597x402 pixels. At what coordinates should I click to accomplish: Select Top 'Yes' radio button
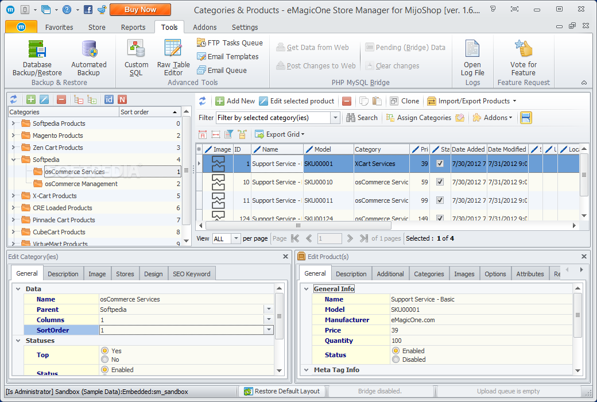(x=104, y=350)
